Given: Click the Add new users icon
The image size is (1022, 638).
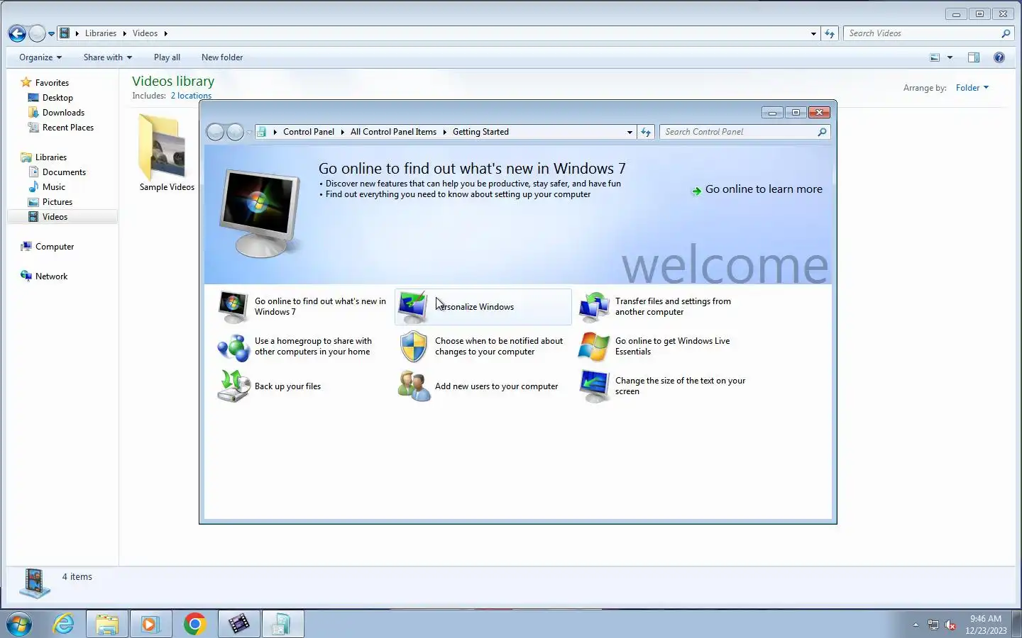Looking at the screenshot, I should click(x=414, y=386).
